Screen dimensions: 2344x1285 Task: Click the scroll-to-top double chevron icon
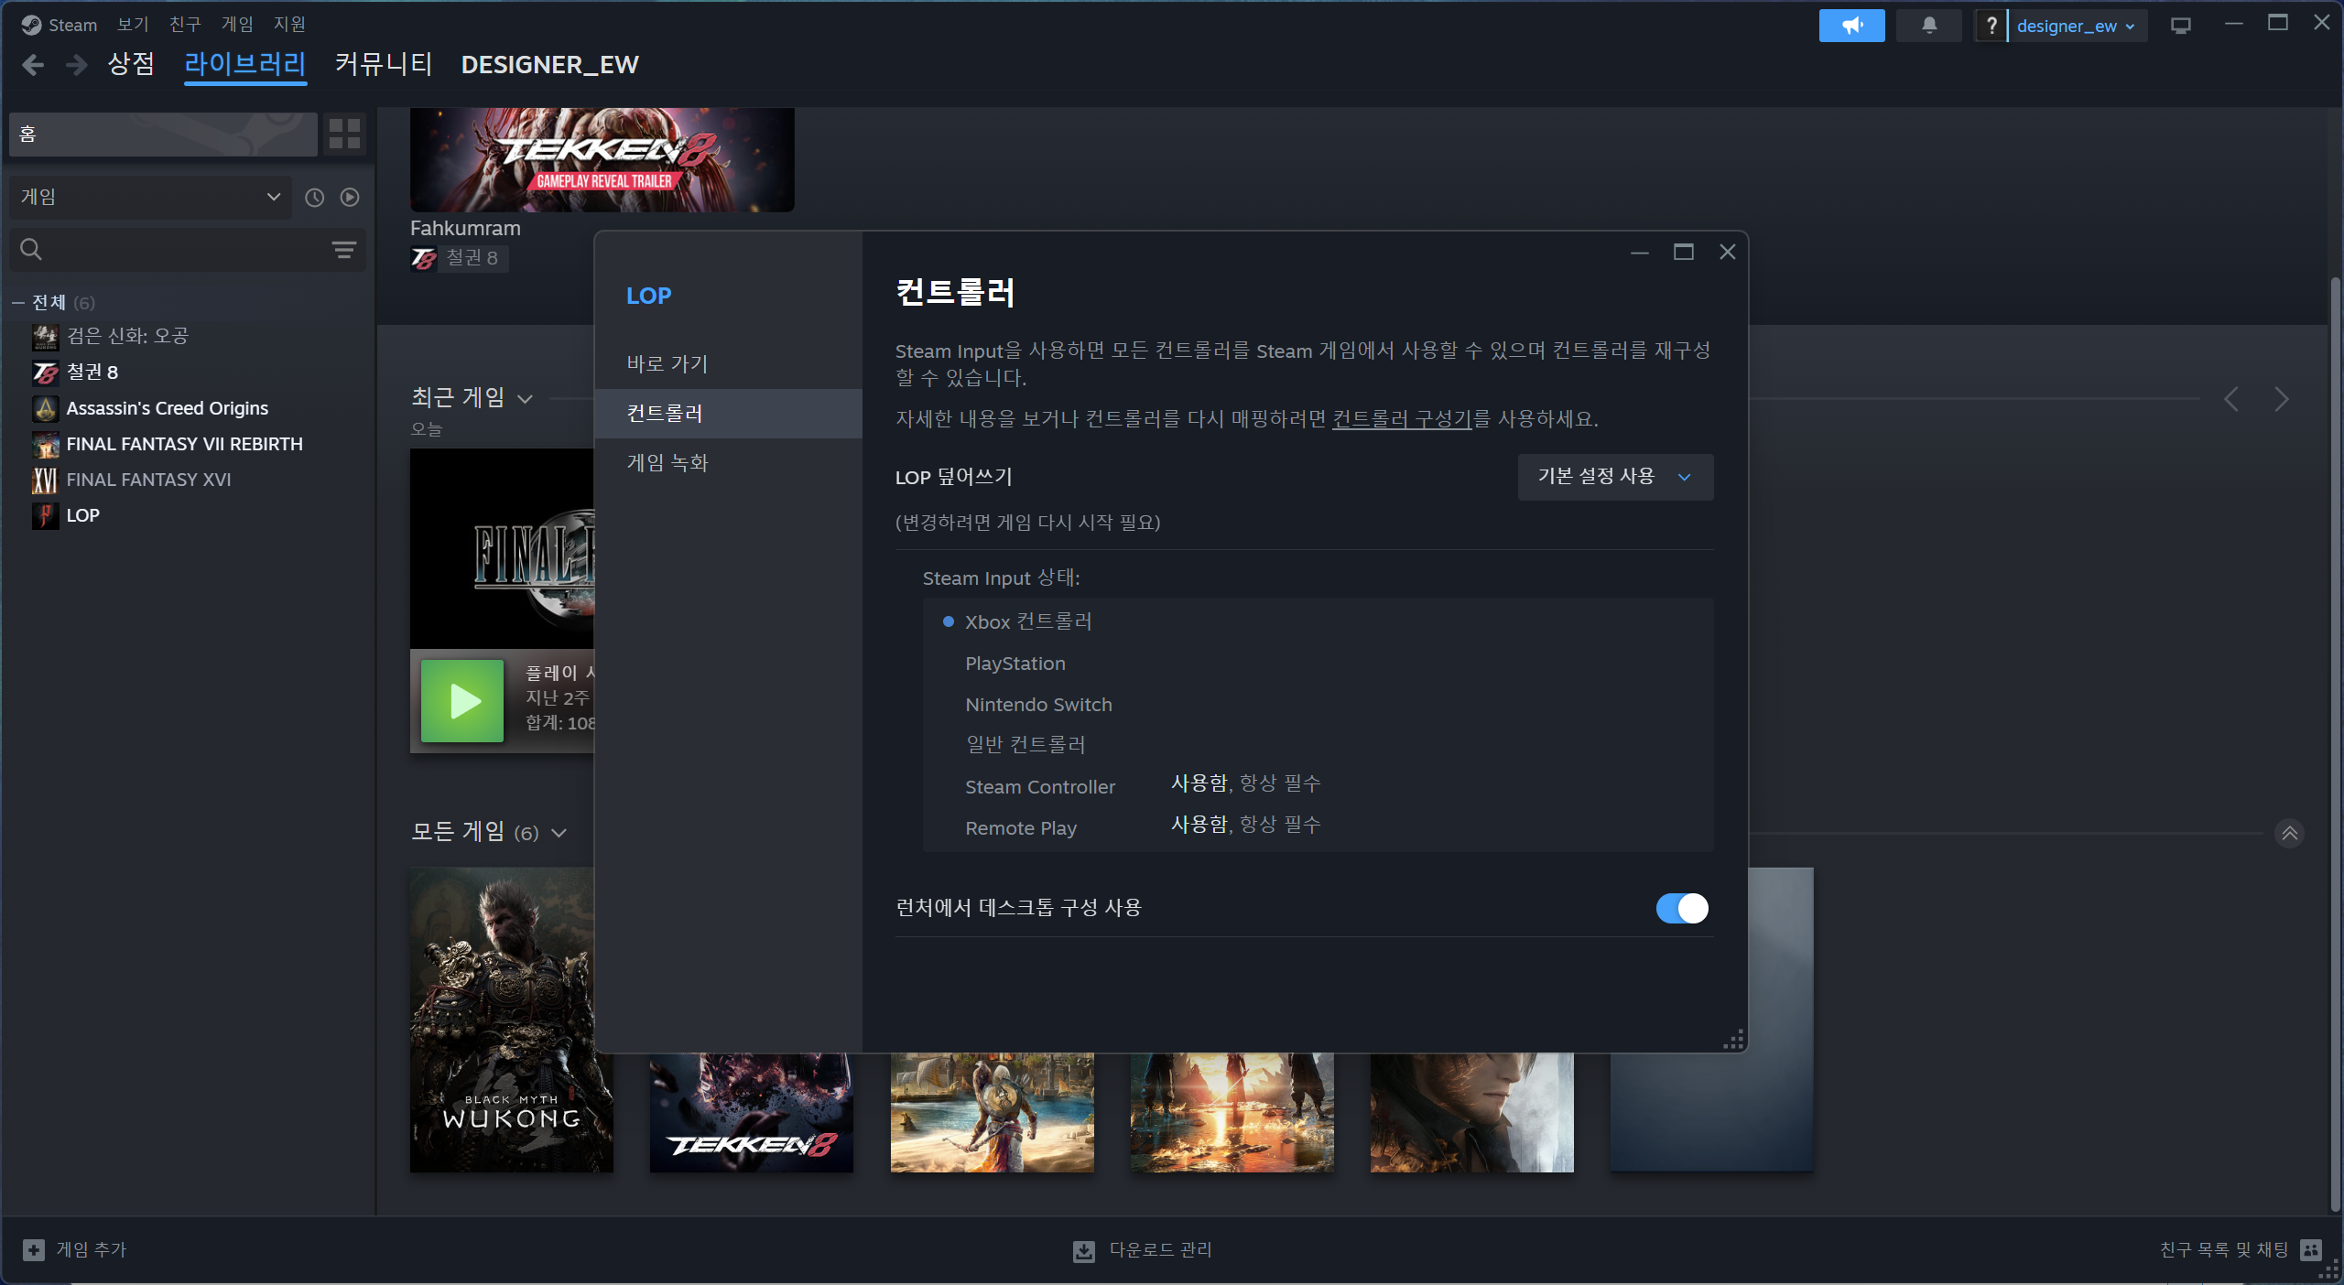(2289, 833)
